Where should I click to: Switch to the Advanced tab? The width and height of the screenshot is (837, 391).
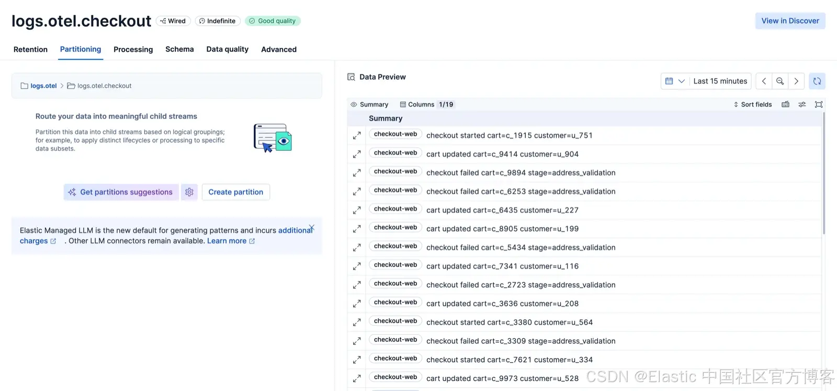(279, 50)
